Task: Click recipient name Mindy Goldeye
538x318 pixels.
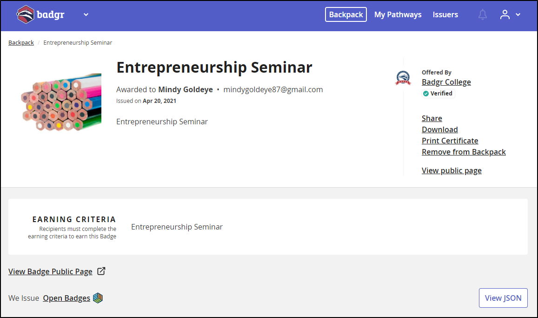Action: (x=185, y=90)
